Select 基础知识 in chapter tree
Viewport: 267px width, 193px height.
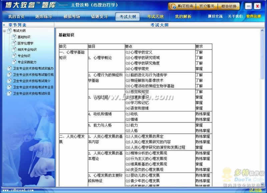[24, 37]
